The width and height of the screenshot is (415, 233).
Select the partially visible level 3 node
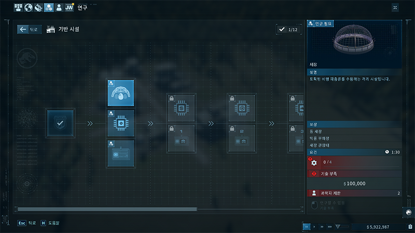(x=296, y=138)
